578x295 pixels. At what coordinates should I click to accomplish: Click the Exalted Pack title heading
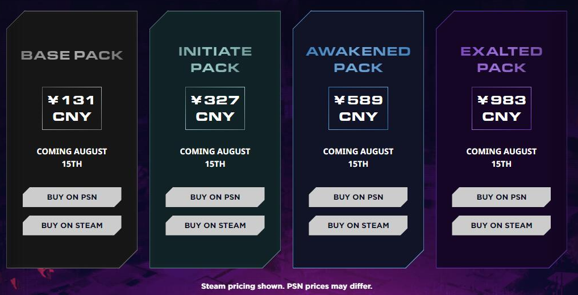click(x=501, y=60)
